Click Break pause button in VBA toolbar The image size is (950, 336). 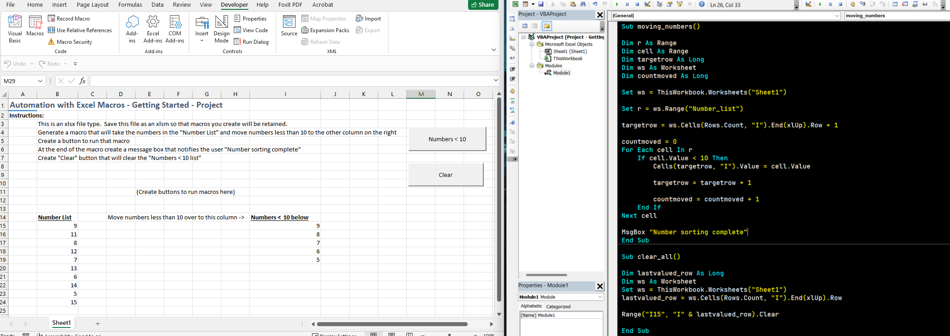(x=627, y=4)
